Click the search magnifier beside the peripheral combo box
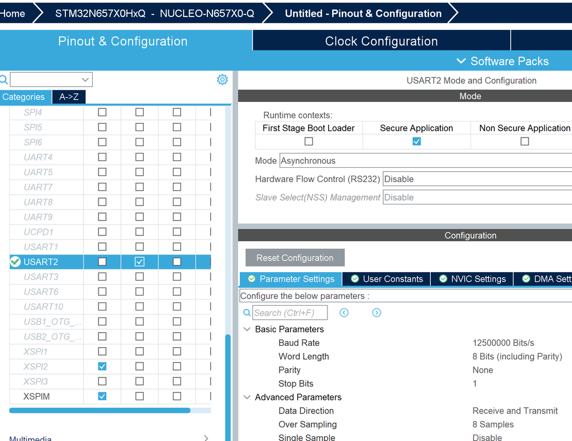 (3, 80)
